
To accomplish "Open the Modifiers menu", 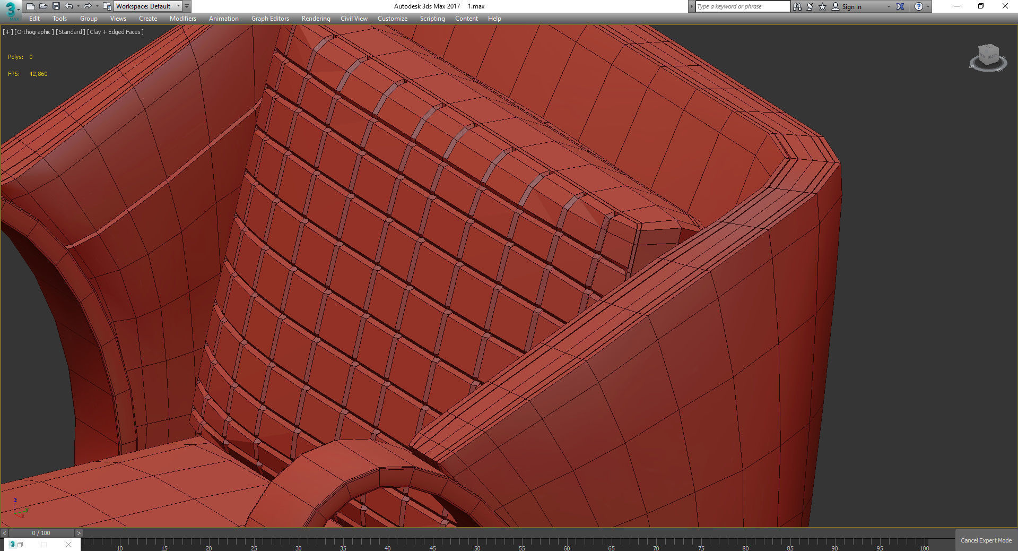I will pos(183,19).
